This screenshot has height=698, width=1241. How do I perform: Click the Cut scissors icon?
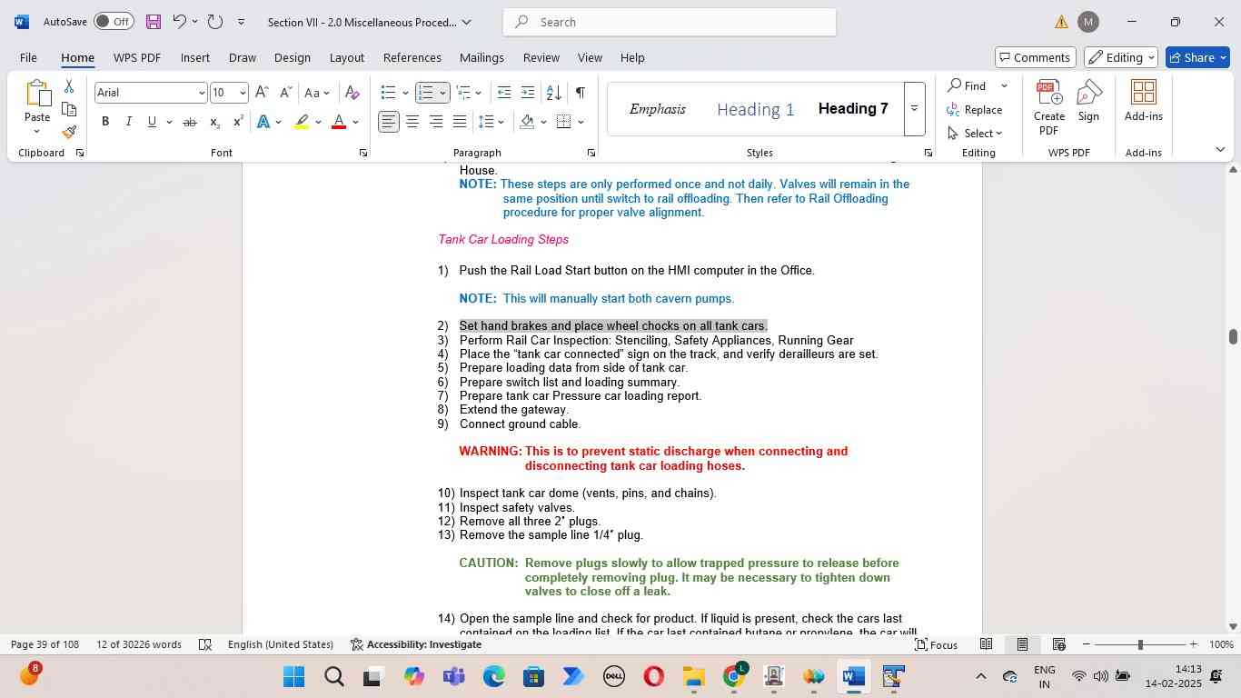tap(69, 86)
